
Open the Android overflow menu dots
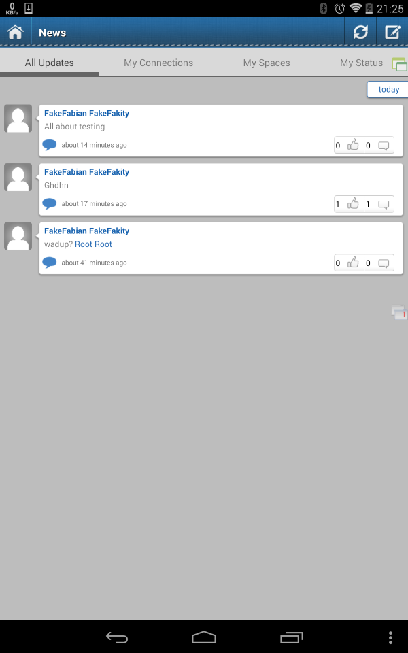pos(390,637)
